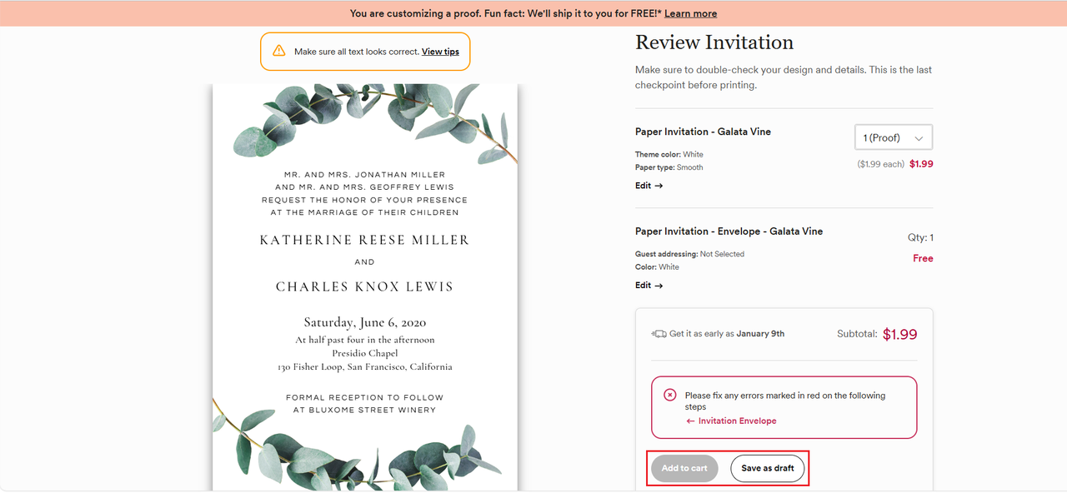The width and height of the screenshot is (1067, 493).
Task: Click the warning triangle icon near View tips
Action: (x=279, y=51)
